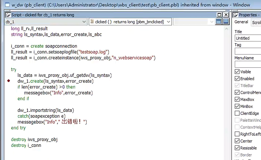
Task: Toggle the MinBox checkbox
Action: click(237, 106)
